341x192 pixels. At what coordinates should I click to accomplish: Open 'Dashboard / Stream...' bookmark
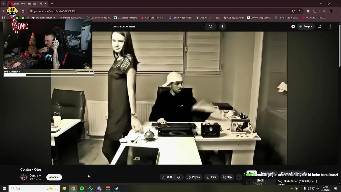126,18
